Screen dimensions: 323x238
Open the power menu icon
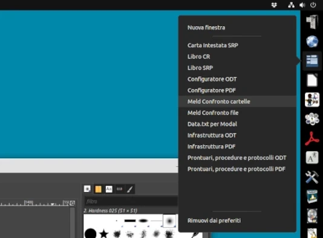click(x=313, y=5)
